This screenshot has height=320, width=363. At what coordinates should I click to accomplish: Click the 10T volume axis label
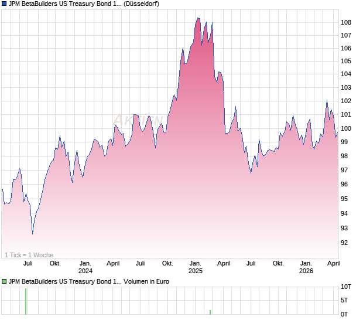point(347,287)
